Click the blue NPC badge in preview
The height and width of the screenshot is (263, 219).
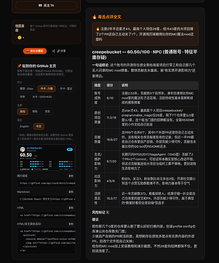click(69, 149)
